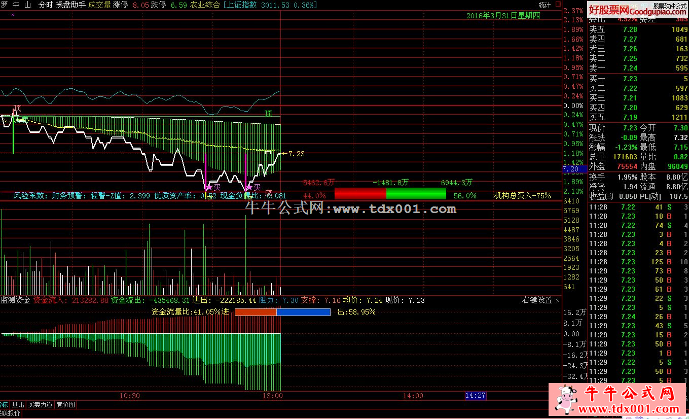
Task: Click the second pink ★买 buy signal marker
Action: click(253, 188)
